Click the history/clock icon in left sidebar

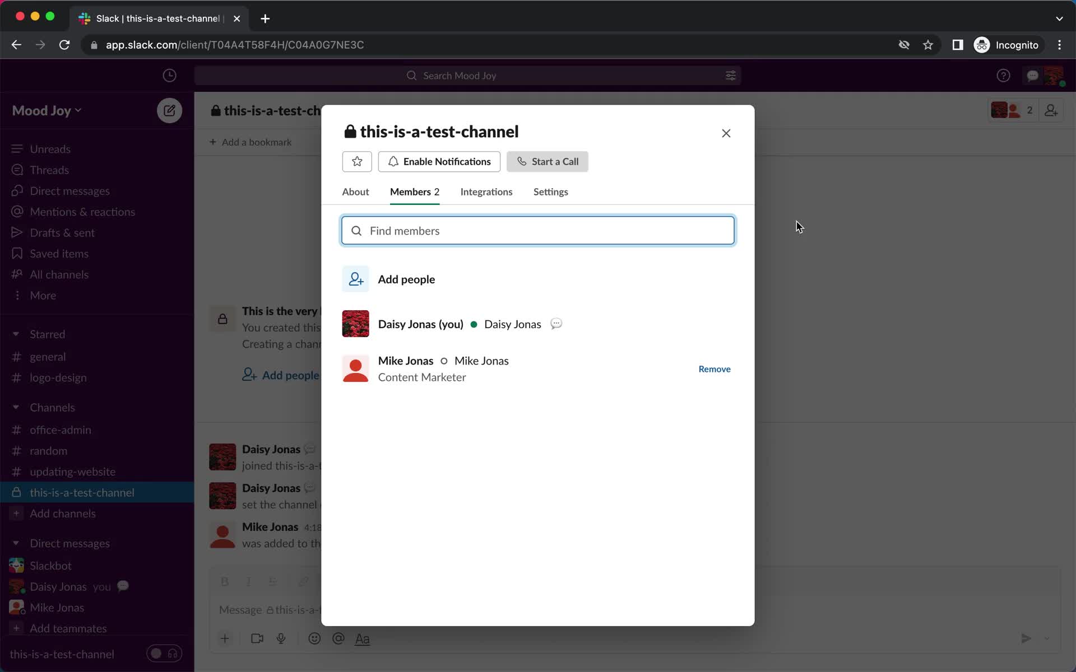pos(170,75)
